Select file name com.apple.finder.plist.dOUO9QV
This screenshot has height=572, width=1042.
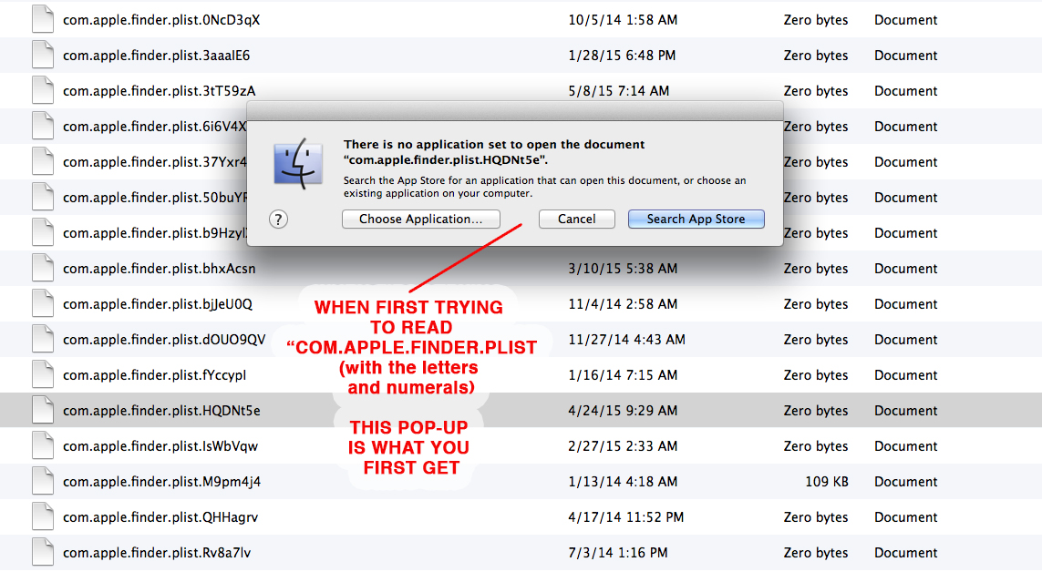164,340
